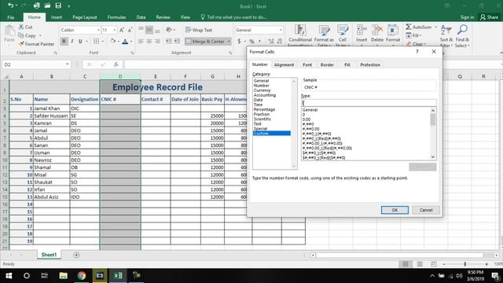Image resolution: width=503 pixels, height=283 pixels.
Task: Click Tell me what you want to do
Action: pyautogui.click(x=234, y=17)
